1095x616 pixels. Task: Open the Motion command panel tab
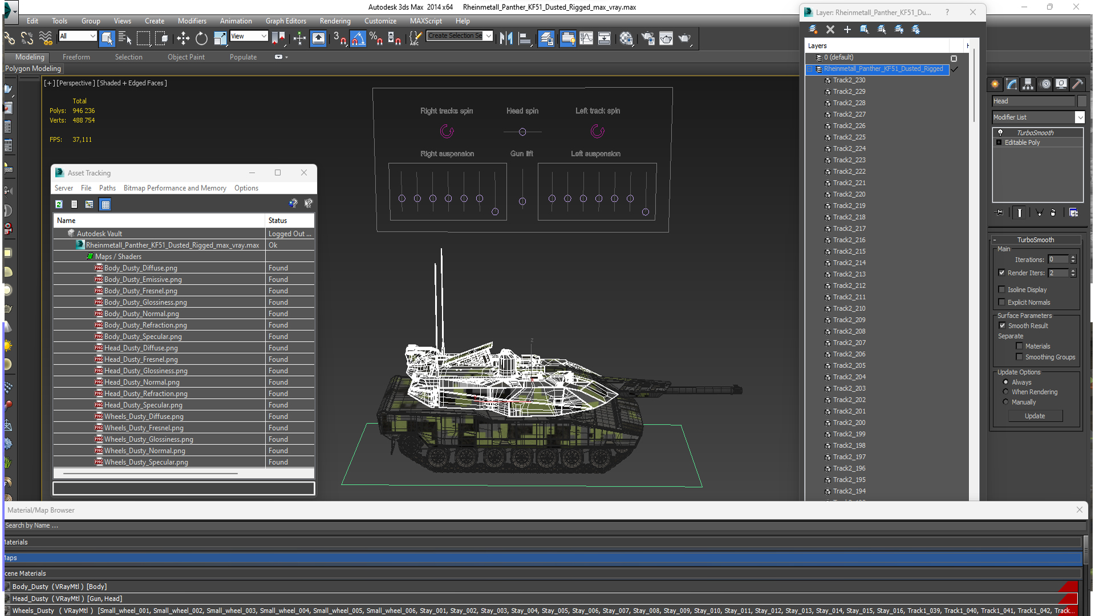pos(1045,84)
